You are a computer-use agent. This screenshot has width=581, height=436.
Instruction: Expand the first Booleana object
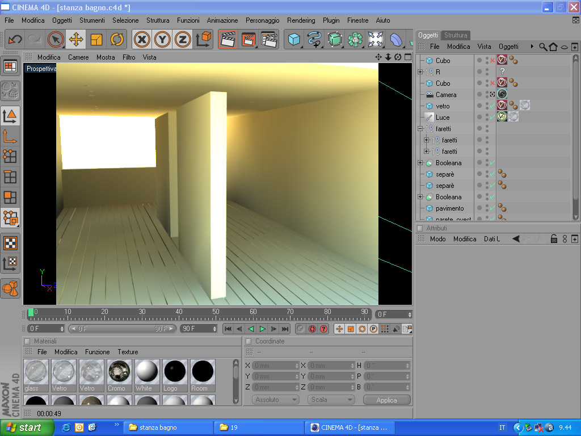tap(420, 163)
